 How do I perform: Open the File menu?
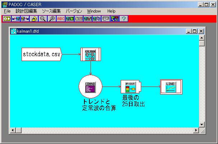click(7, 11)
